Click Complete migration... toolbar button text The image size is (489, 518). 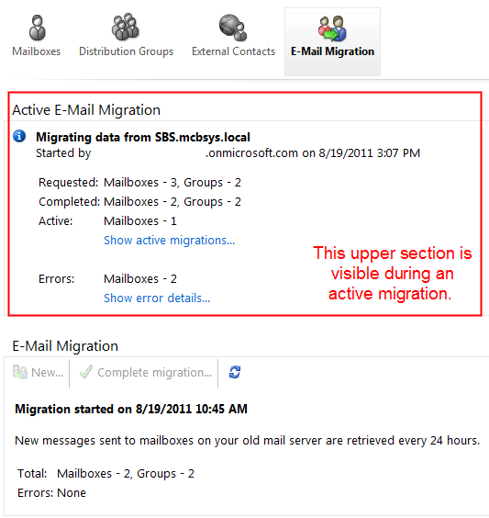pos(155,373)
